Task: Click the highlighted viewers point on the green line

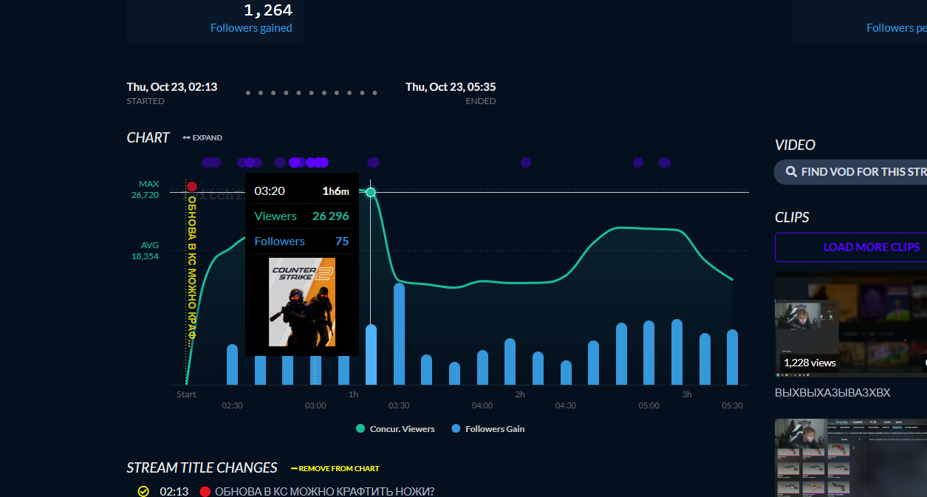Action: tap(371, 192)
